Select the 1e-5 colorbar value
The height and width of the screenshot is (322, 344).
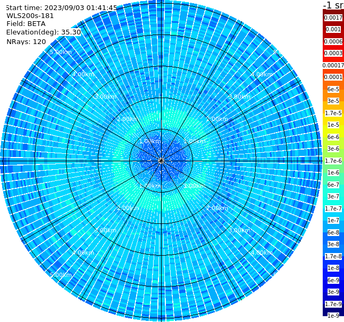(333, 125)
